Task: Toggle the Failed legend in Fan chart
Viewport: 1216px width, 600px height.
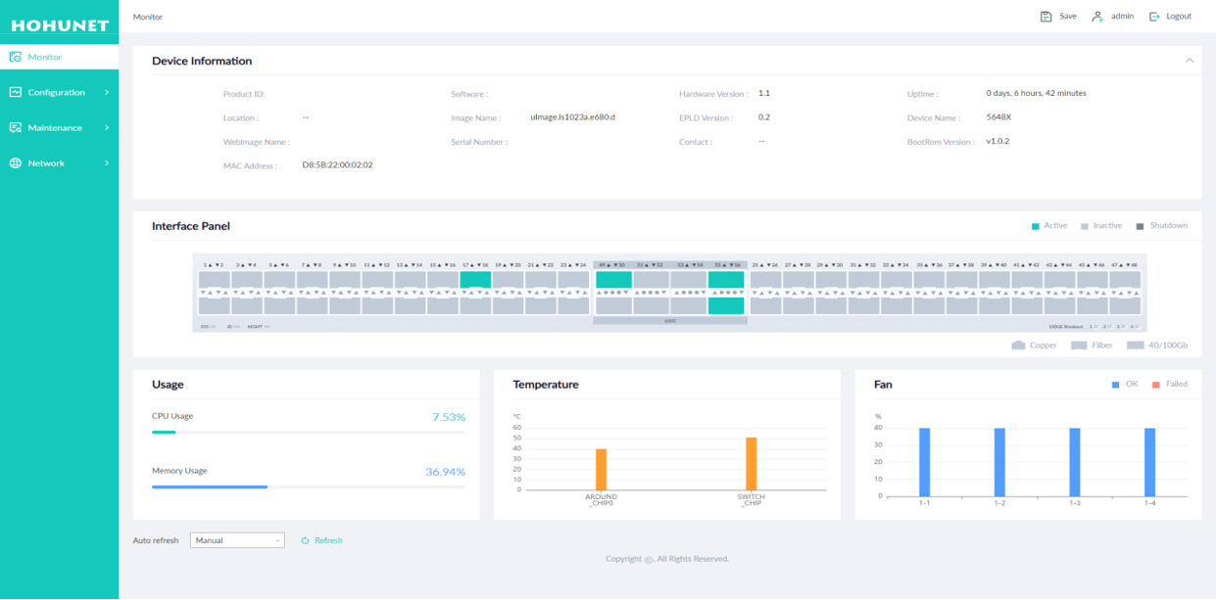Action: [1170, 385]
